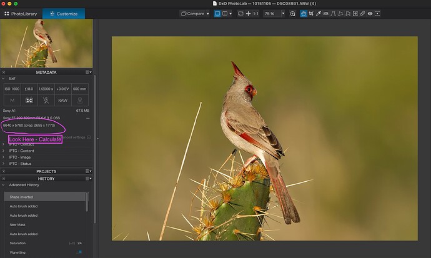Click the zoom-in magnifier icon
The width and height of the screenshot is (431, 258).
(292, 13)
